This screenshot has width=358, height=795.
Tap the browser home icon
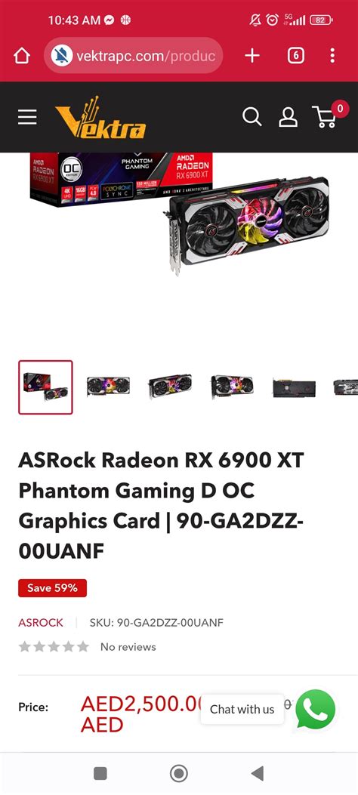pyautogui.click(x=22, y=55)
